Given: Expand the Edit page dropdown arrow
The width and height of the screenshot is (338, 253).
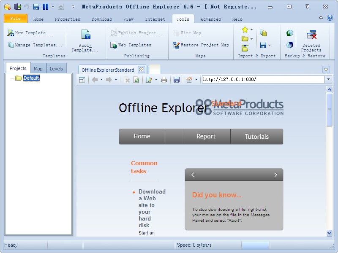Looking at the screenshot, I should click(156, 80).
